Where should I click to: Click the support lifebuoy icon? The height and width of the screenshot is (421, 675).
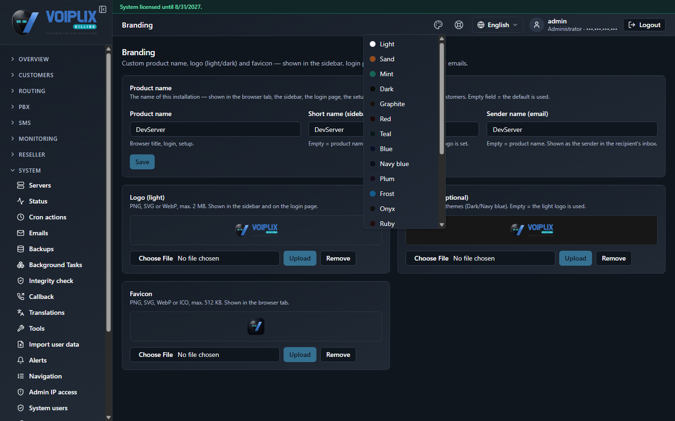[459, 25]
